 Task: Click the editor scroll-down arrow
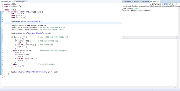[177, 85]
